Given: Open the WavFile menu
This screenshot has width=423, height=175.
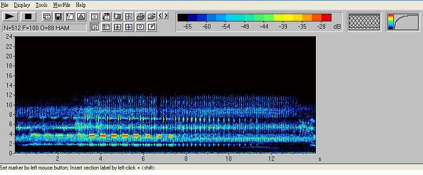Looking at the screenshot, I should coord(62,5).
